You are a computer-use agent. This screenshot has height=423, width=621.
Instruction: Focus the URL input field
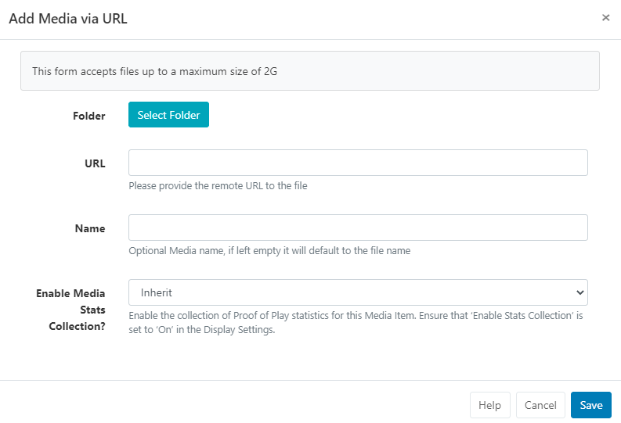pos(358,163)
